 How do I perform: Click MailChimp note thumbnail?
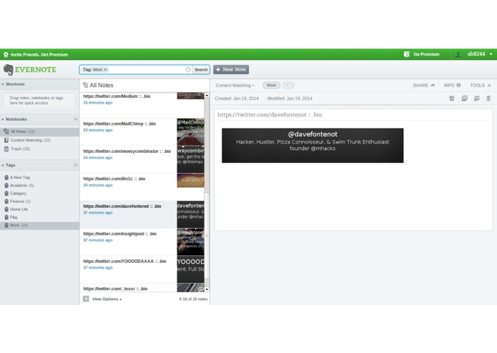tap(190, 132)
